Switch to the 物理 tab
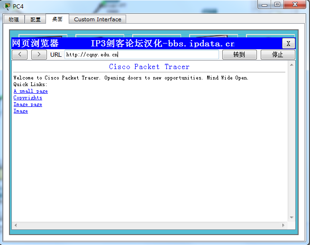 (x=14, y=19)
